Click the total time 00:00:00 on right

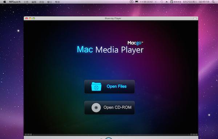(194, 135)
